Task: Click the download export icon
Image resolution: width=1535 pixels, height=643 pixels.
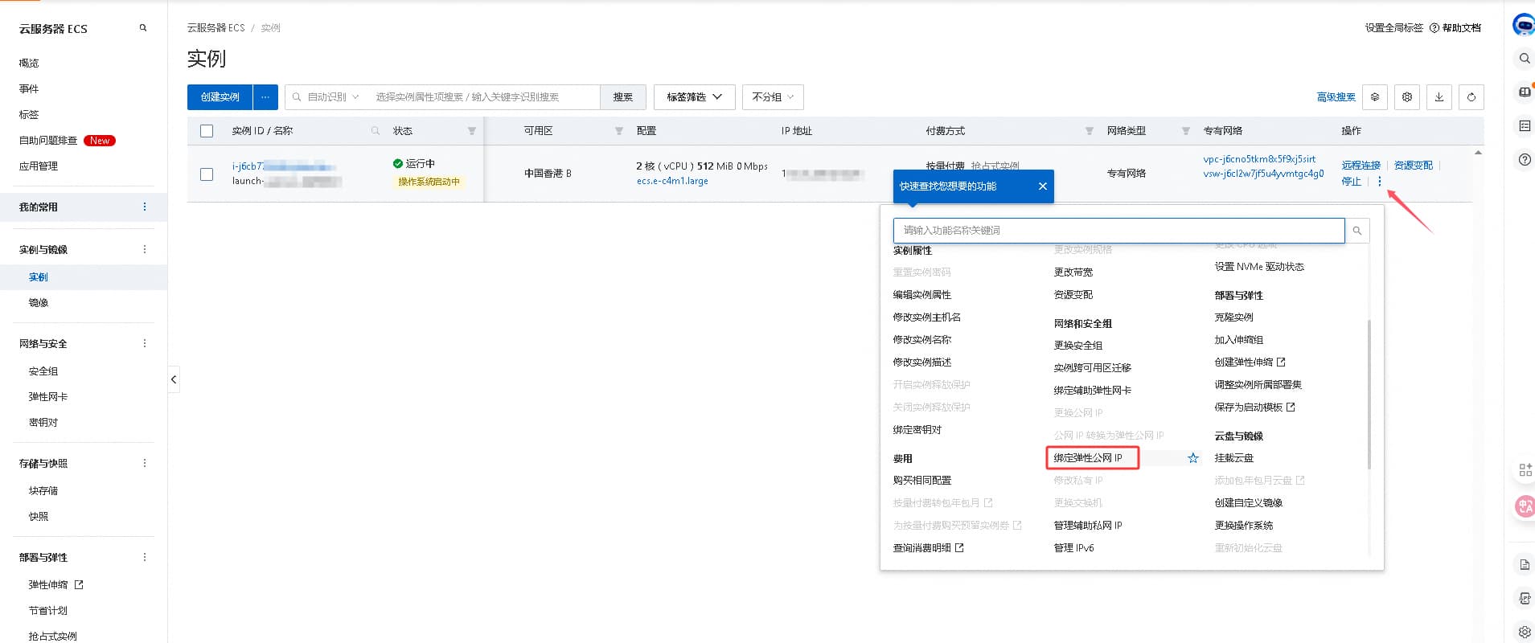Action: click(1439, 97)
